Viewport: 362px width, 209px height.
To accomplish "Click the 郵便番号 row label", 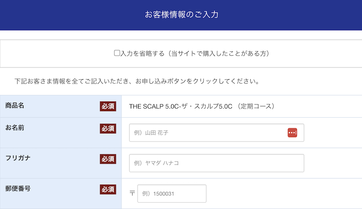I will pyautogui.click(x=18, y=188).
